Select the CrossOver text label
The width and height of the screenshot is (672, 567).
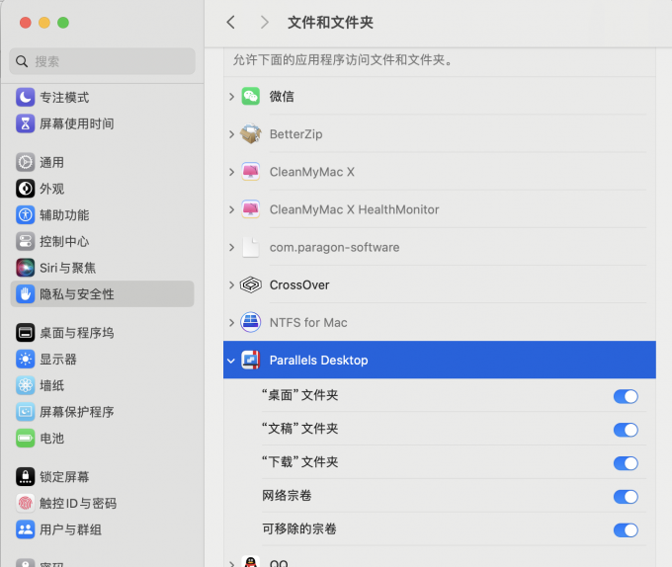[299, 284]
